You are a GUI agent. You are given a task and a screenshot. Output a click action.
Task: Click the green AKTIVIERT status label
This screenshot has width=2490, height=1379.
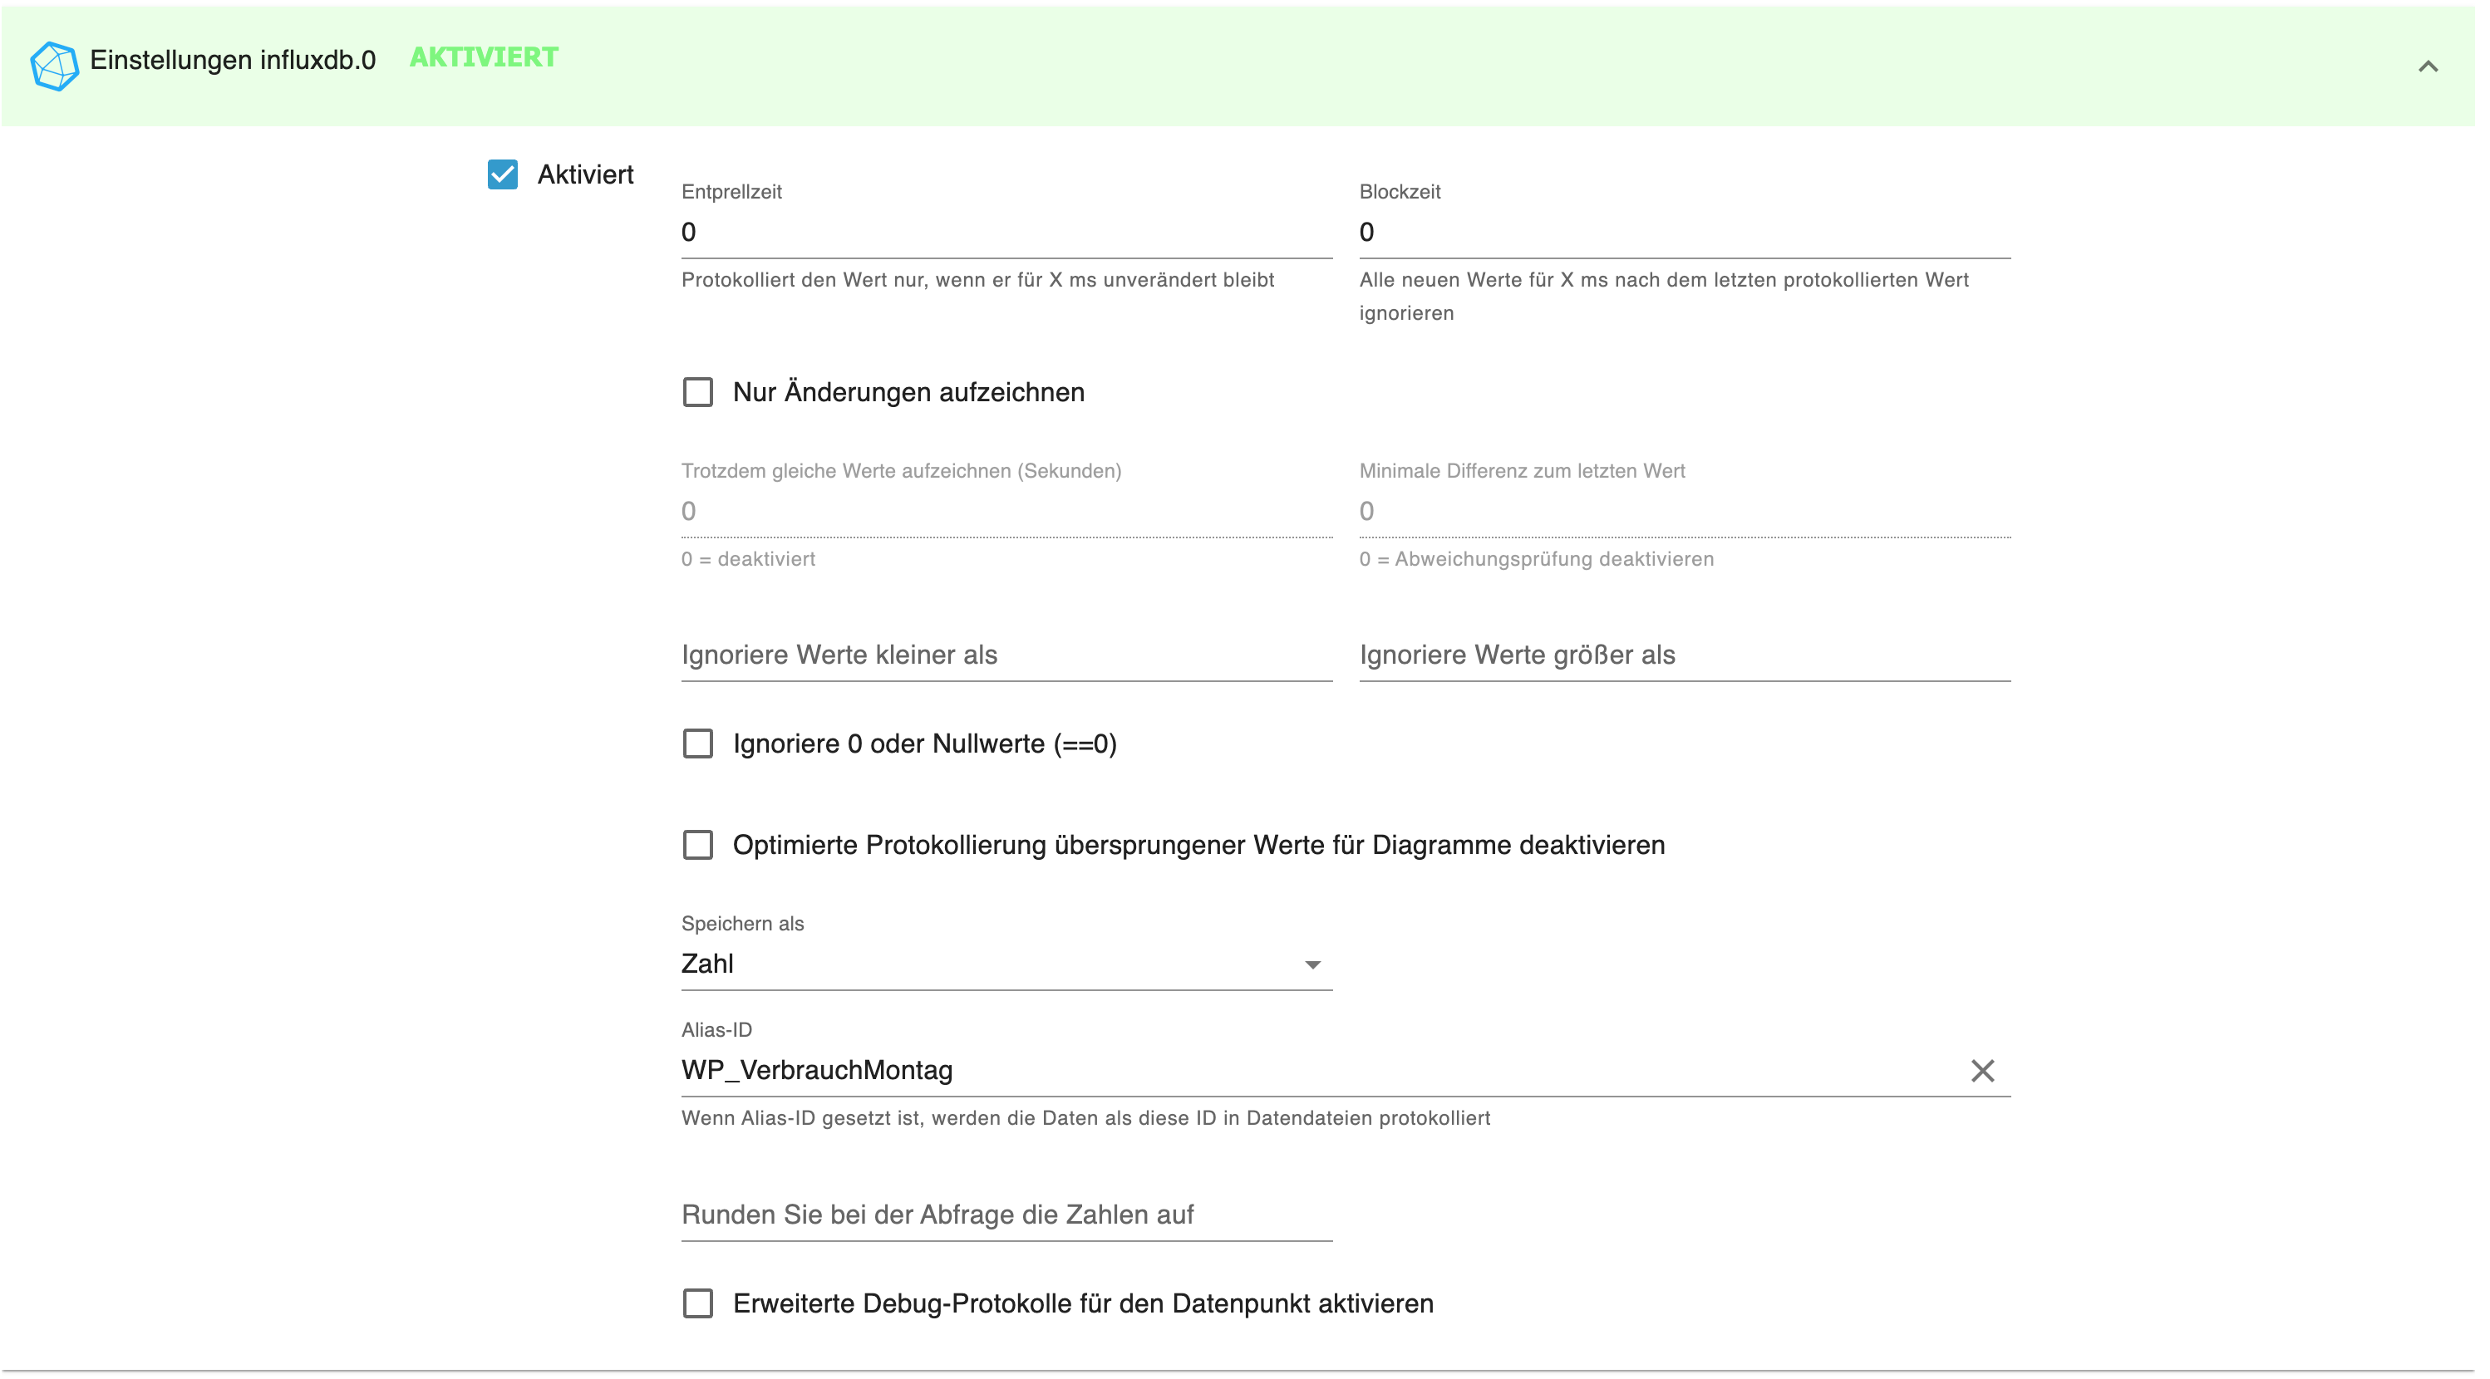pyautogui.click(x=484, y=58)
